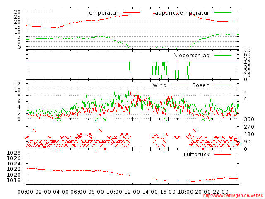Image resolution: width=265 pixels, height=199 pixels.
Task: Click the Niederschlag legend label
Action: point(191,55)
